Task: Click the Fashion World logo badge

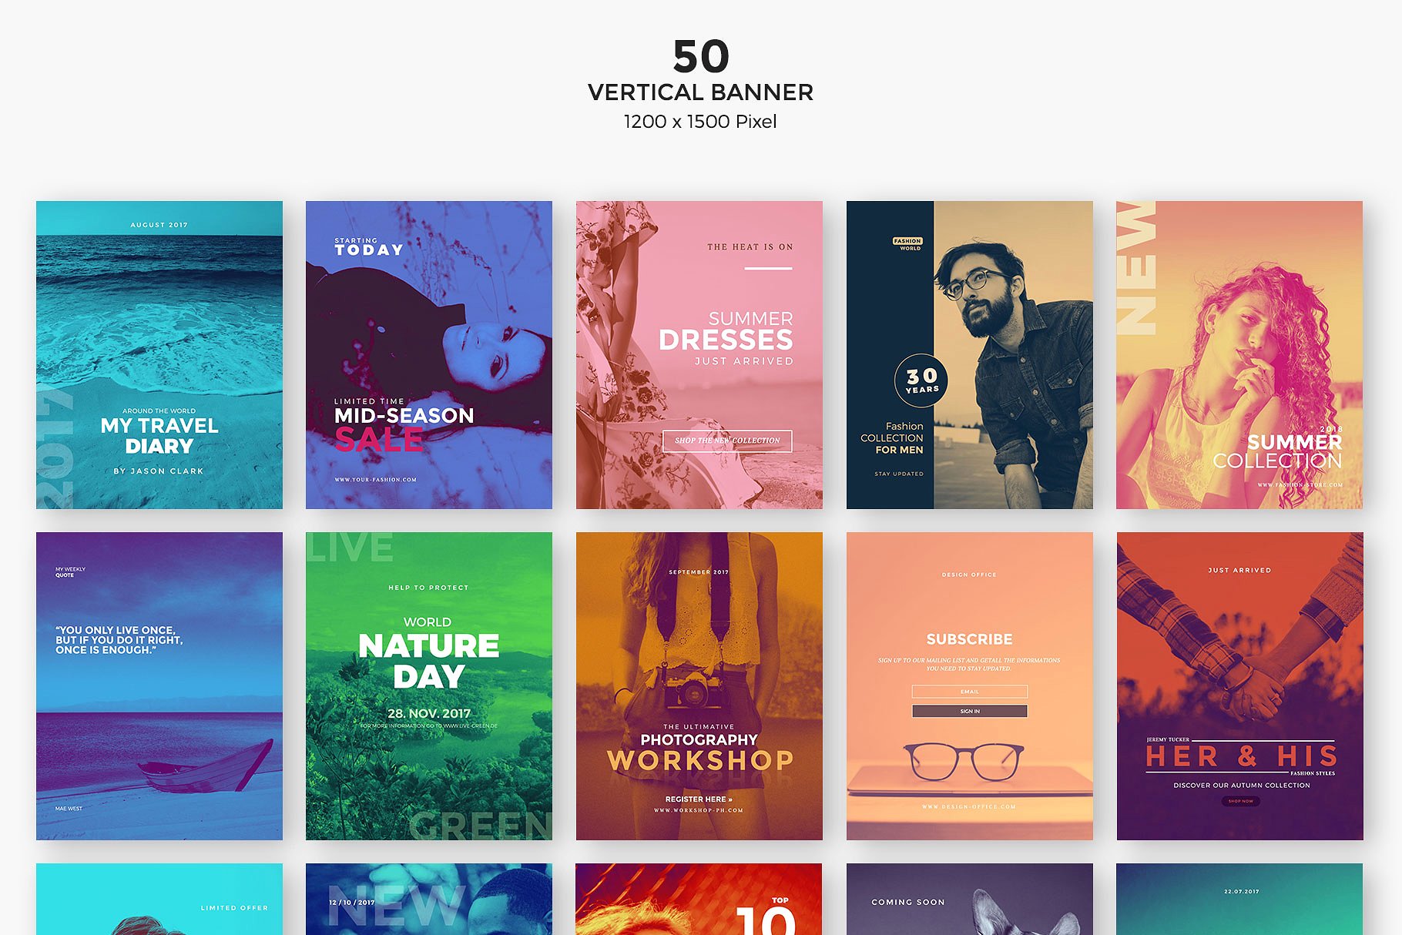Action: click(x=907, y=243)
